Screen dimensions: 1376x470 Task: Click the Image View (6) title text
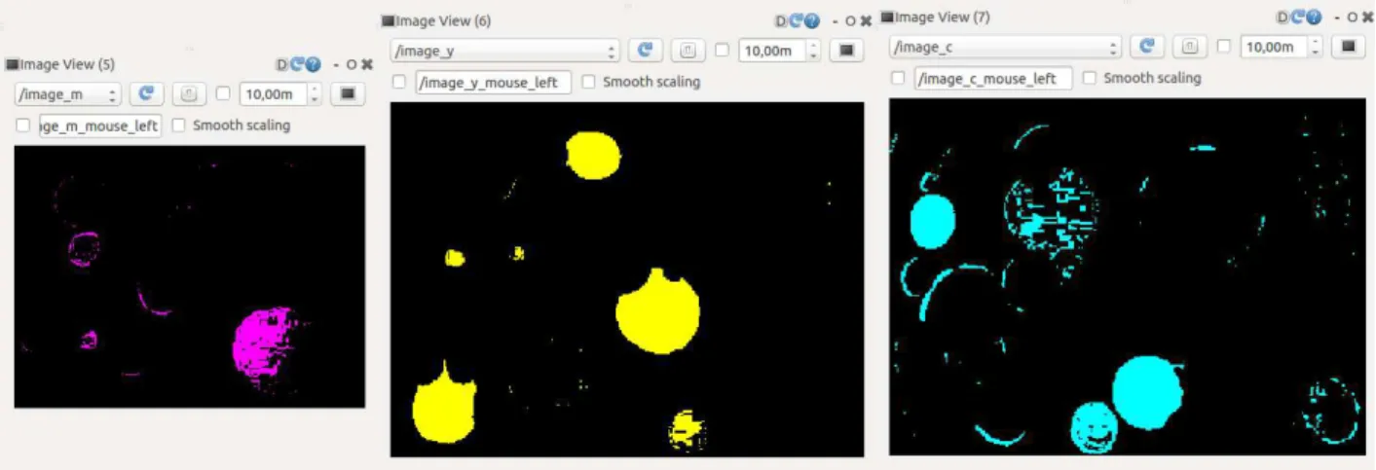coord(443,20)
